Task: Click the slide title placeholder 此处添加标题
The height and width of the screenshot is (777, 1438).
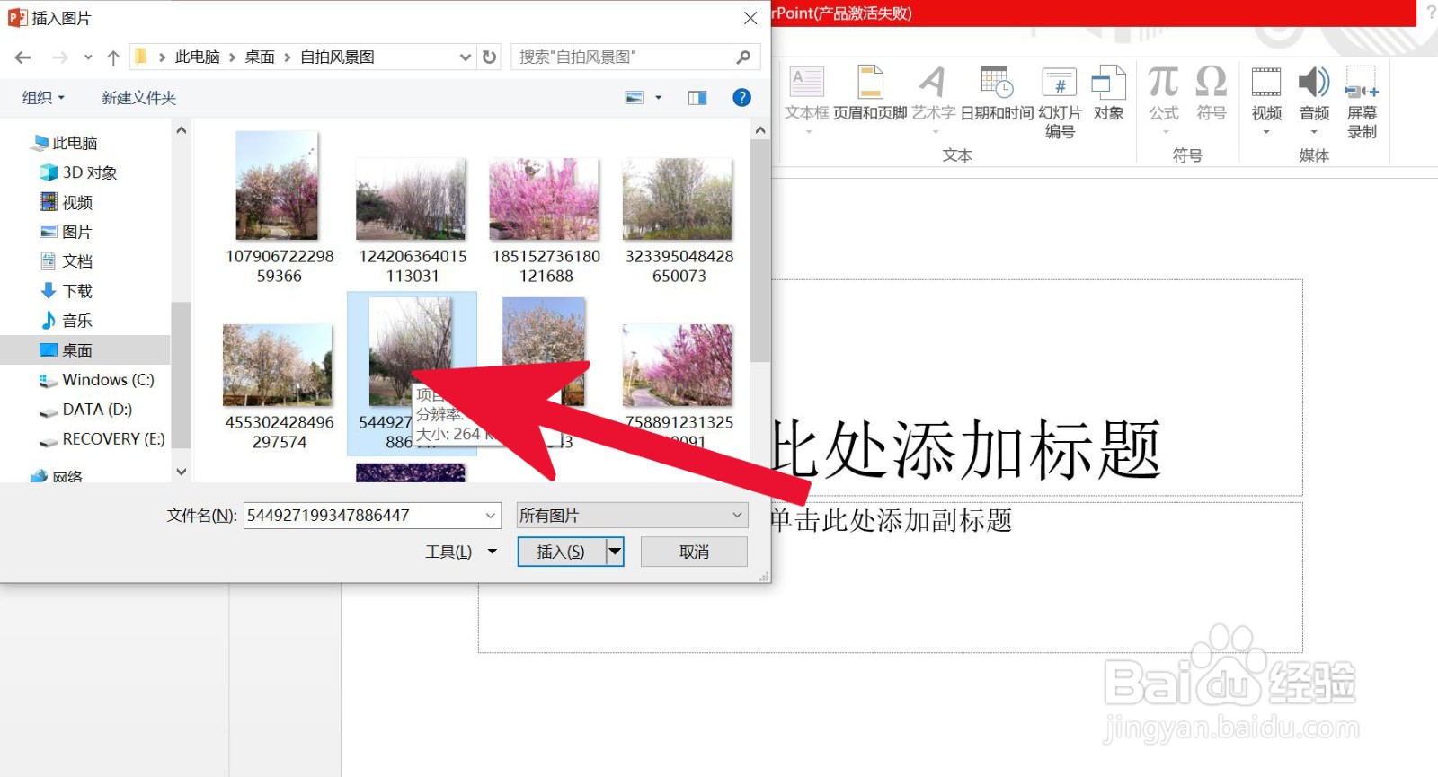Action: 966,449
